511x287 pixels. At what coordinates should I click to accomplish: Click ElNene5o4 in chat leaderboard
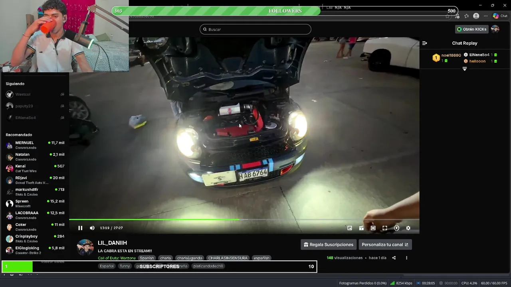(x=479, y=55)
